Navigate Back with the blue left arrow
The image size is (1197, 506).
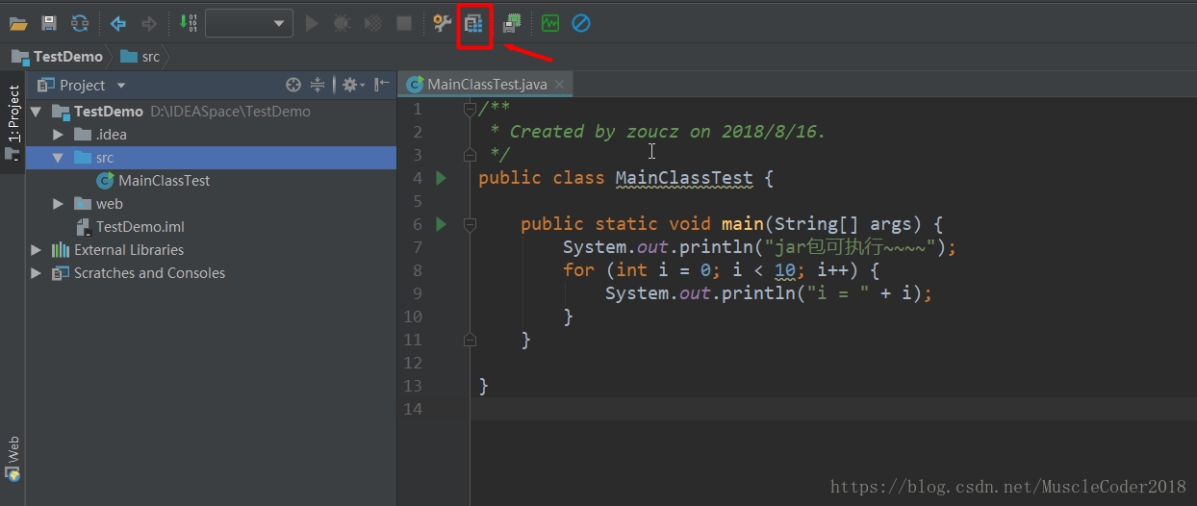point(118,23)
